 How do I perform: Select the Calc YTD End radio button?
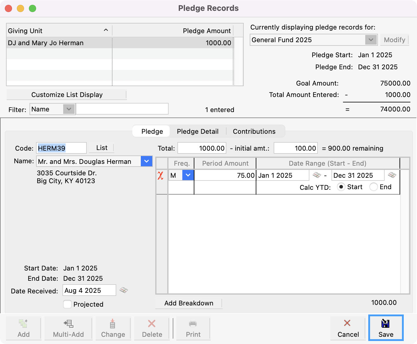pos(373,187)
